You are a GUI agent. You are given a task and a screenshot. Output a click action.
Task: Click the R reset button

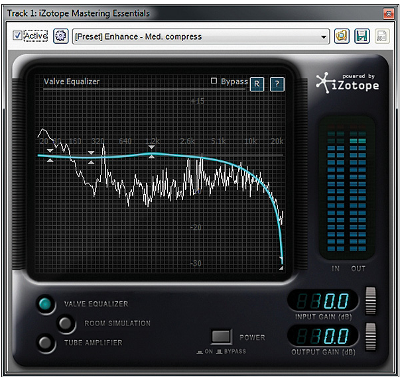[x=257, y=83]
